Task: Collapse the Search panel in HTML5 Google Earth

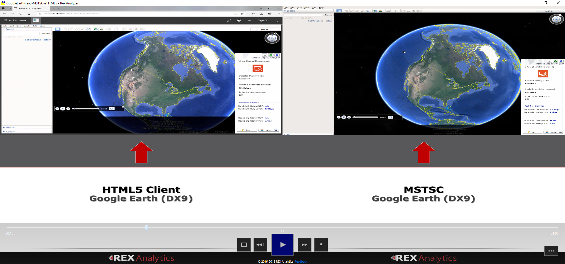Action: point(4,29)
